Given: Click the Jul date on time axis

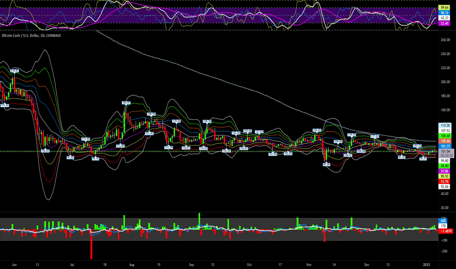Looking at the screenshot, I should [72, 265].
